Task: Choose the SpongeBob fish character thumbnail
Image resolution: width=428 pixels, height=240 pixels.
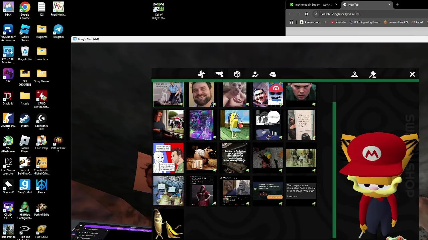Action: pyautogui.click(x=235, y=125)
